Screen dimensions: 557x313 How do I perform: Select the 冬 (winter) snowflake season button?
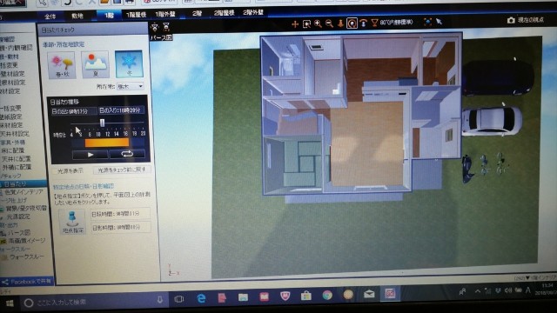click(x=129, y=63)
